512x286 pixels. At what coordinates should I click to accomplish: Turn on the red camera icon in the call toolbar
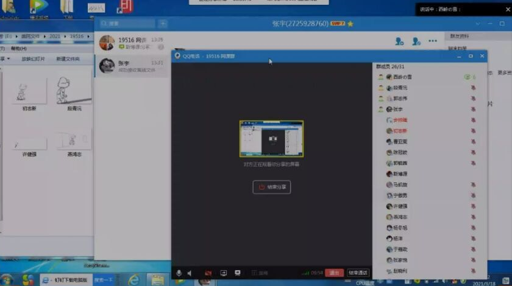[x=208, y=273]
